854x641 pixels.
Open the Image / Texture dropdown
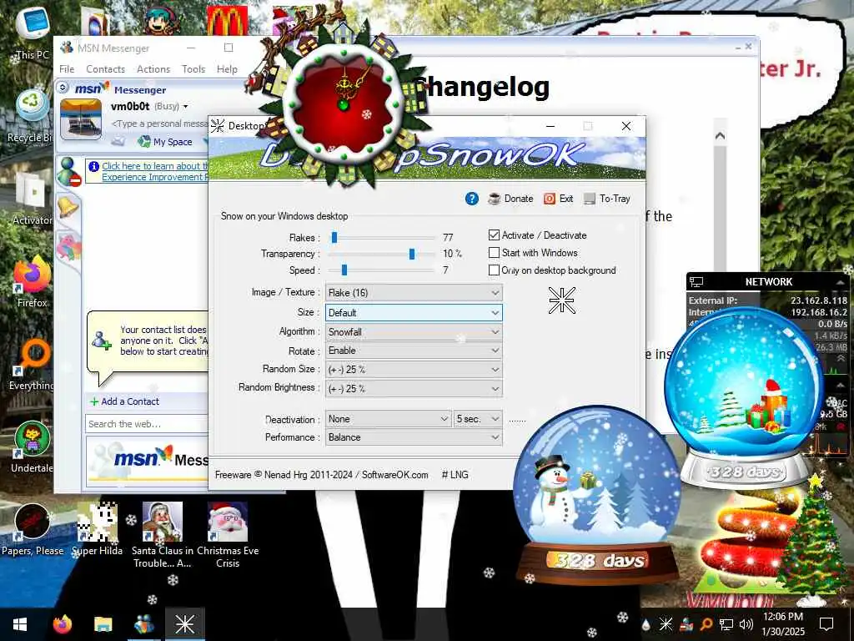click(414, 293)
